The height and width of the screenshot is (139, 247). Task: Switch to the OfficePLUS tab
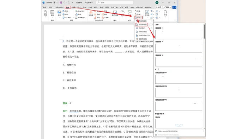click(x=59, y=7)
